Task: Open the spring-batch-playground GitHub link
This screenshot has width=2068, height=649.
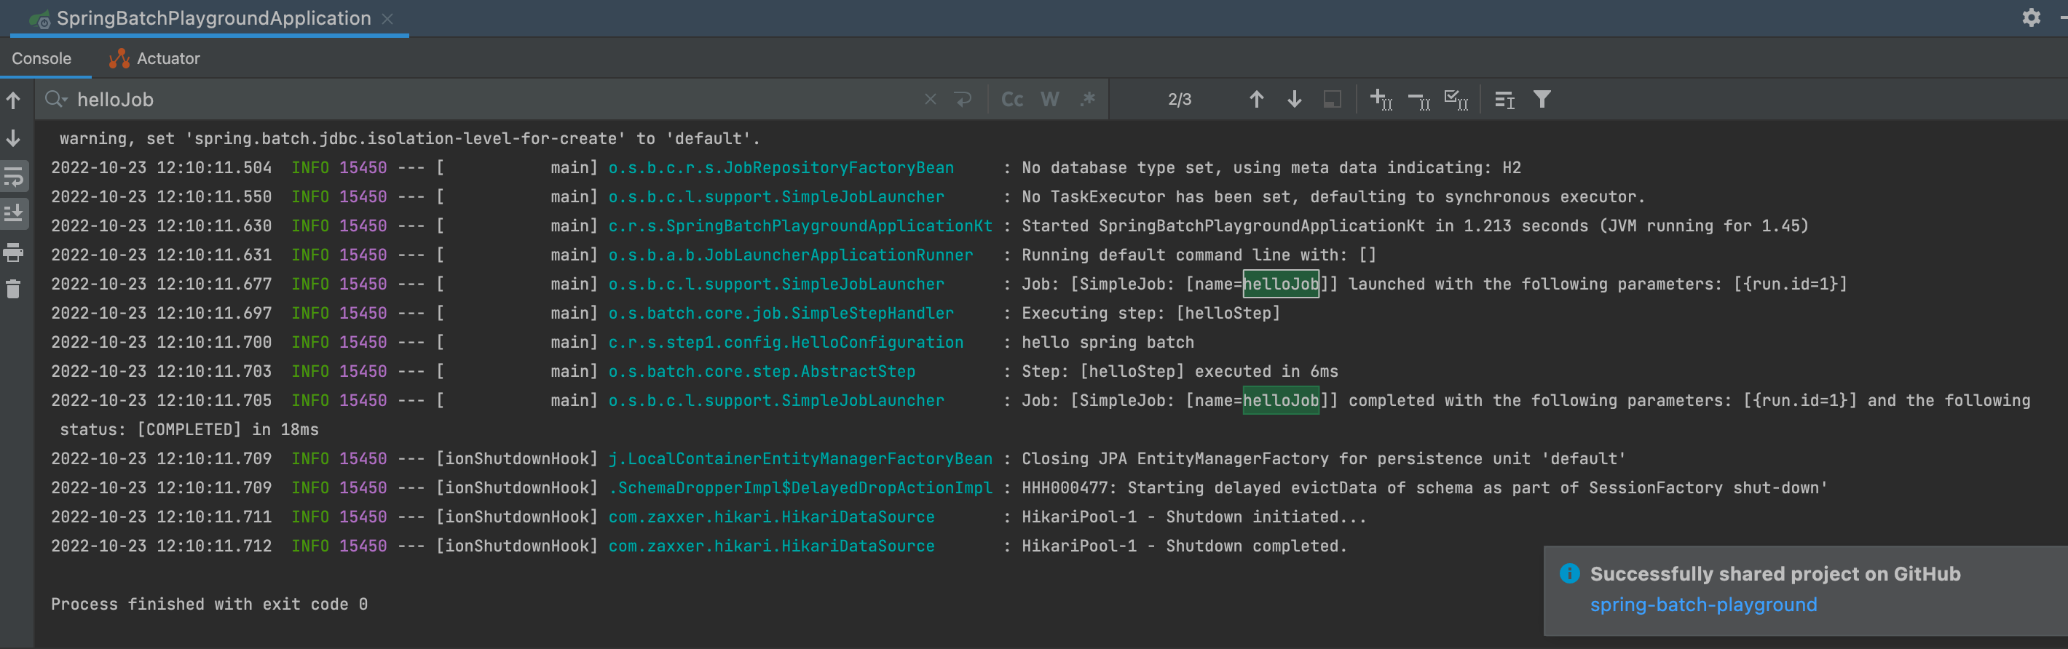Action: point(1702,605)
